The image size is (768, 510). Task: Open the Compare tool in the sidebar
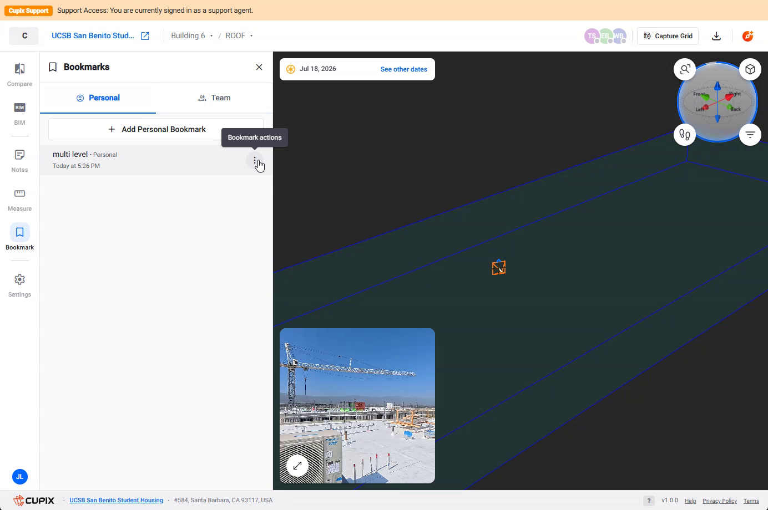19,74
